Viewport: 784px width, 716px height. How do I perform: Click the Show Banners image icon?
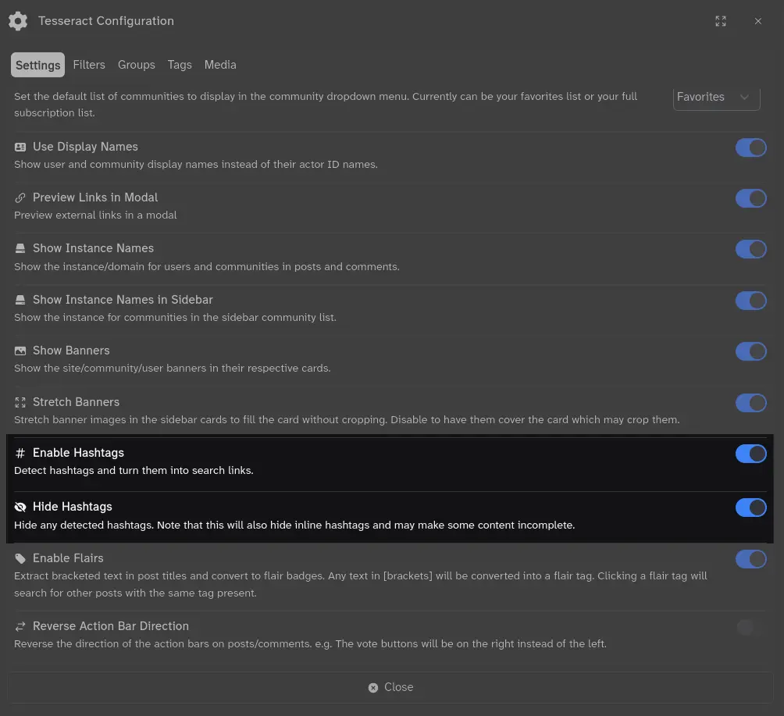[20, 351]
